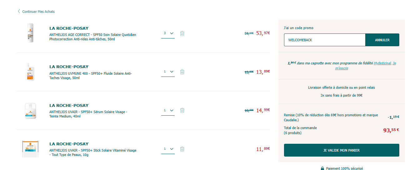Expand quantity selector for Anthelios UVmune 400

(x=168, y=72)
